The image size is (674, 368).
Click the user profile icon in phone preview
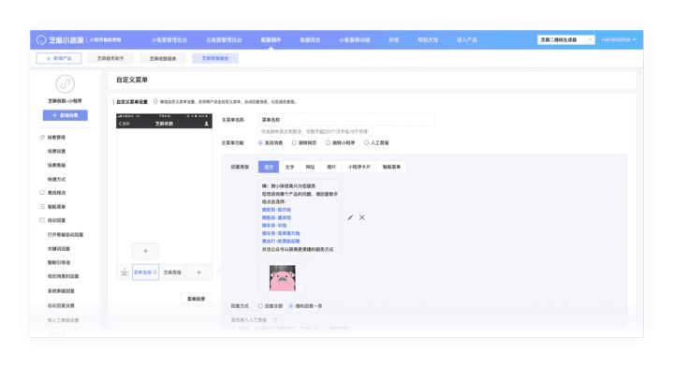click(x=206, y=124)
